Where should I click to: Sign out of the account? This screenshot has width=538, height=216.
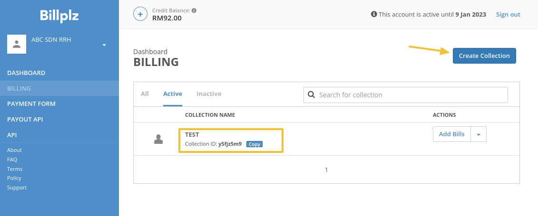coord(508,14)
